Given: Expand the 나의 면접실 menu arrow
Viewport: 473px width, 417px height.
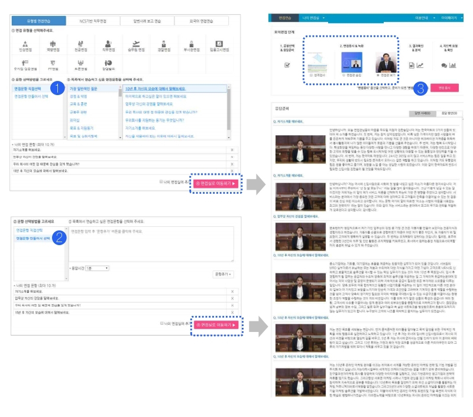Looking at the screenshot, I should (x=323, y=18).
